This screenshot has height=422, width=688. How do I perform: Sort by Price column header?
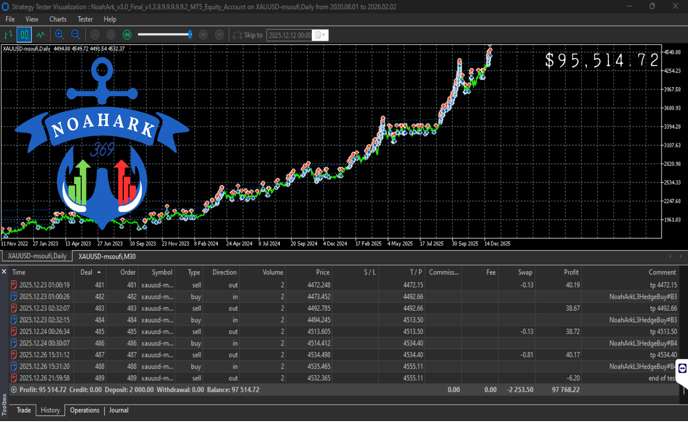point(323,272)
